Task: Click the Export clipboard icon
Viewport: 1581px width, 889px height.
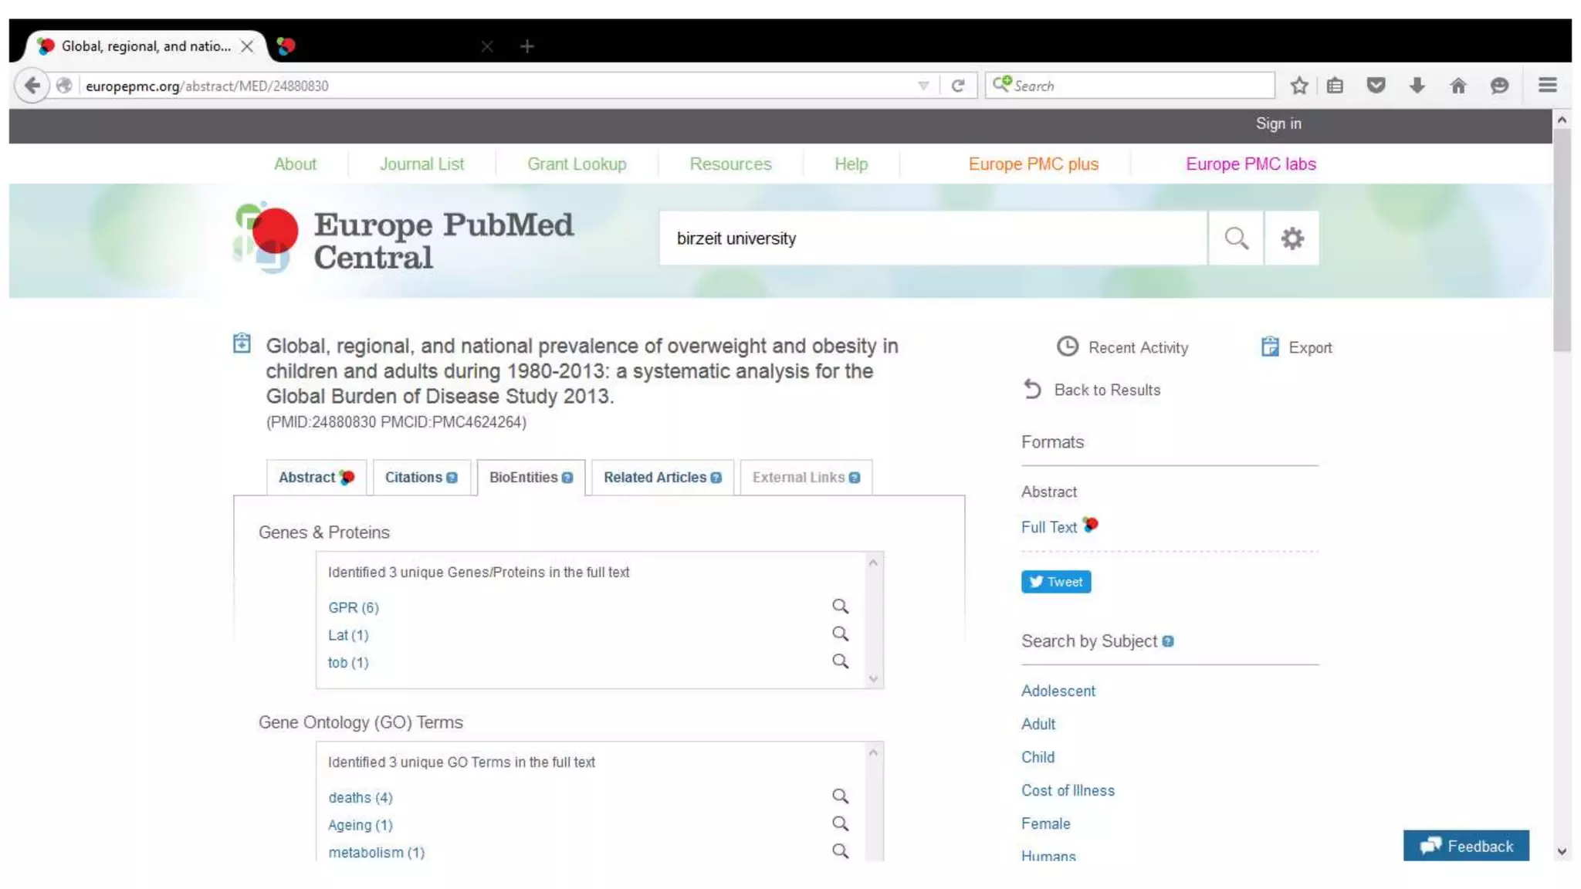Action: pos(1270,347)
